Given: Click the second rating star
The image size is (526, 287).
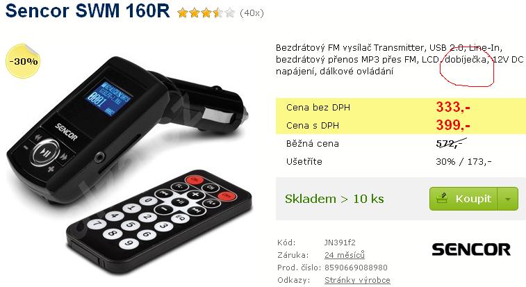Looking at the screenshot, I should point(195,13).
